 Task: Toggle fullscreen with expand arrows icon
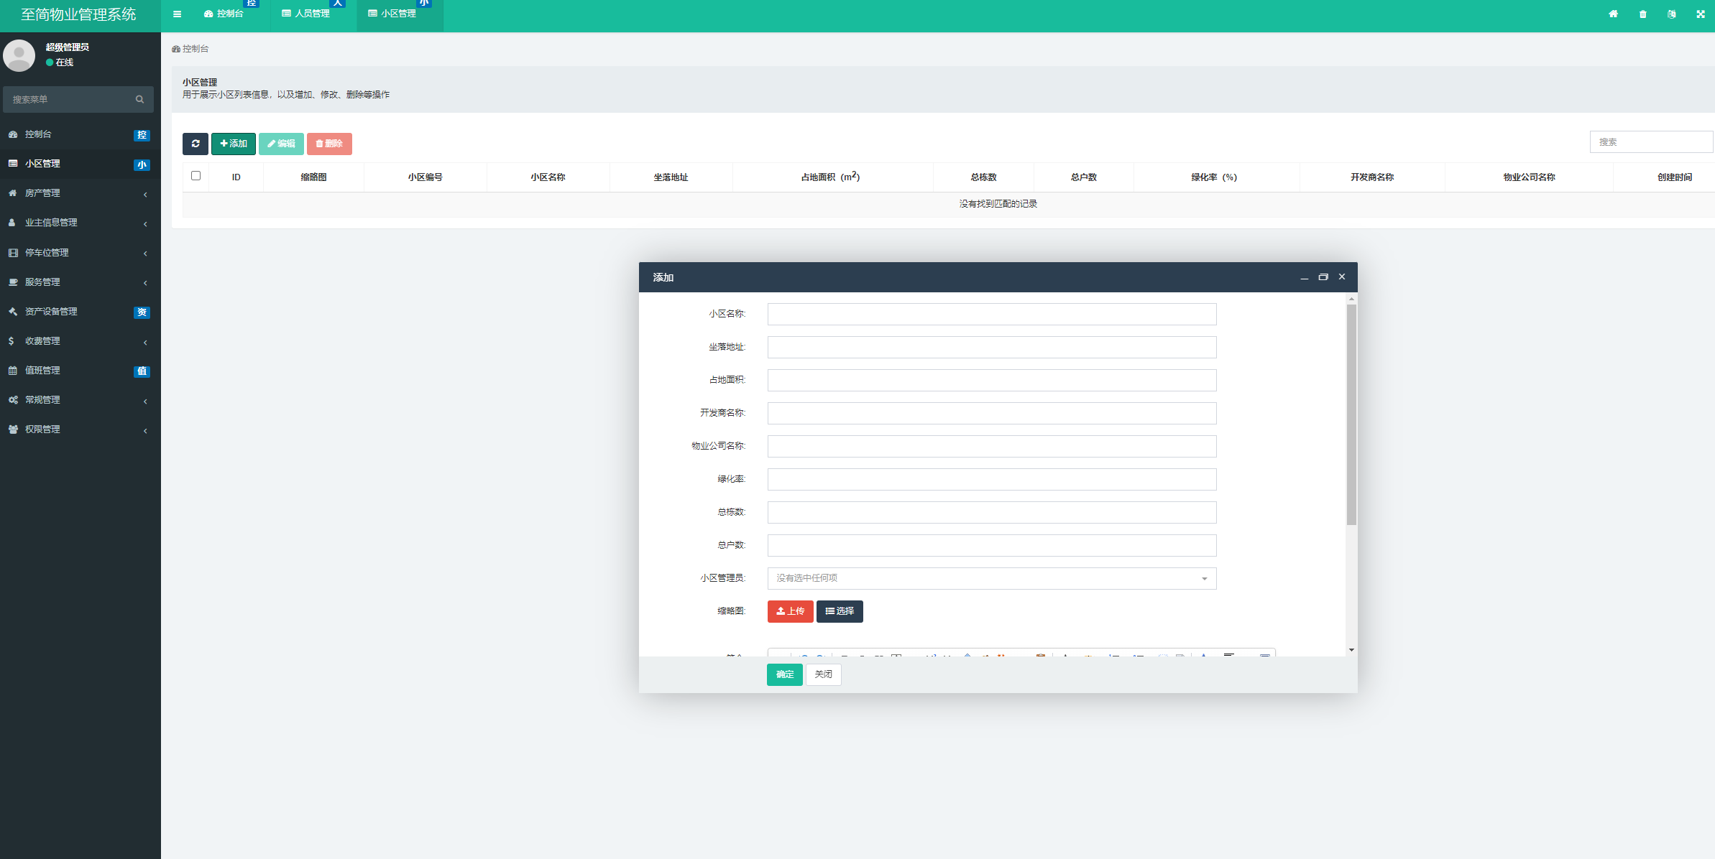click(1701, 14)
